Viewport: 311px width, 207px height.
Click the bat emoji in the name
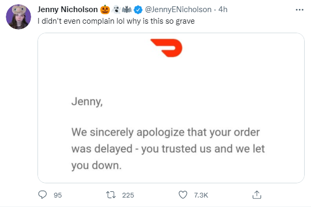pyautogui.click(x=127, y=9)
